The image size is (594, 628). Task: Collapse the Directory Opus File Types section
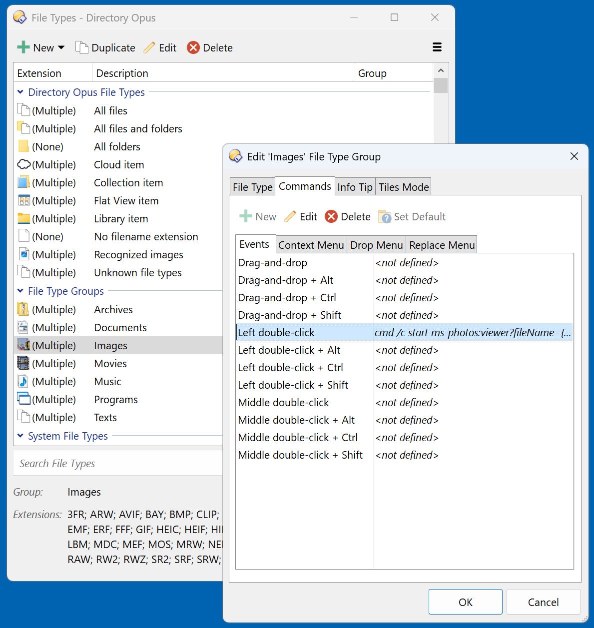[x=20, y=92]
